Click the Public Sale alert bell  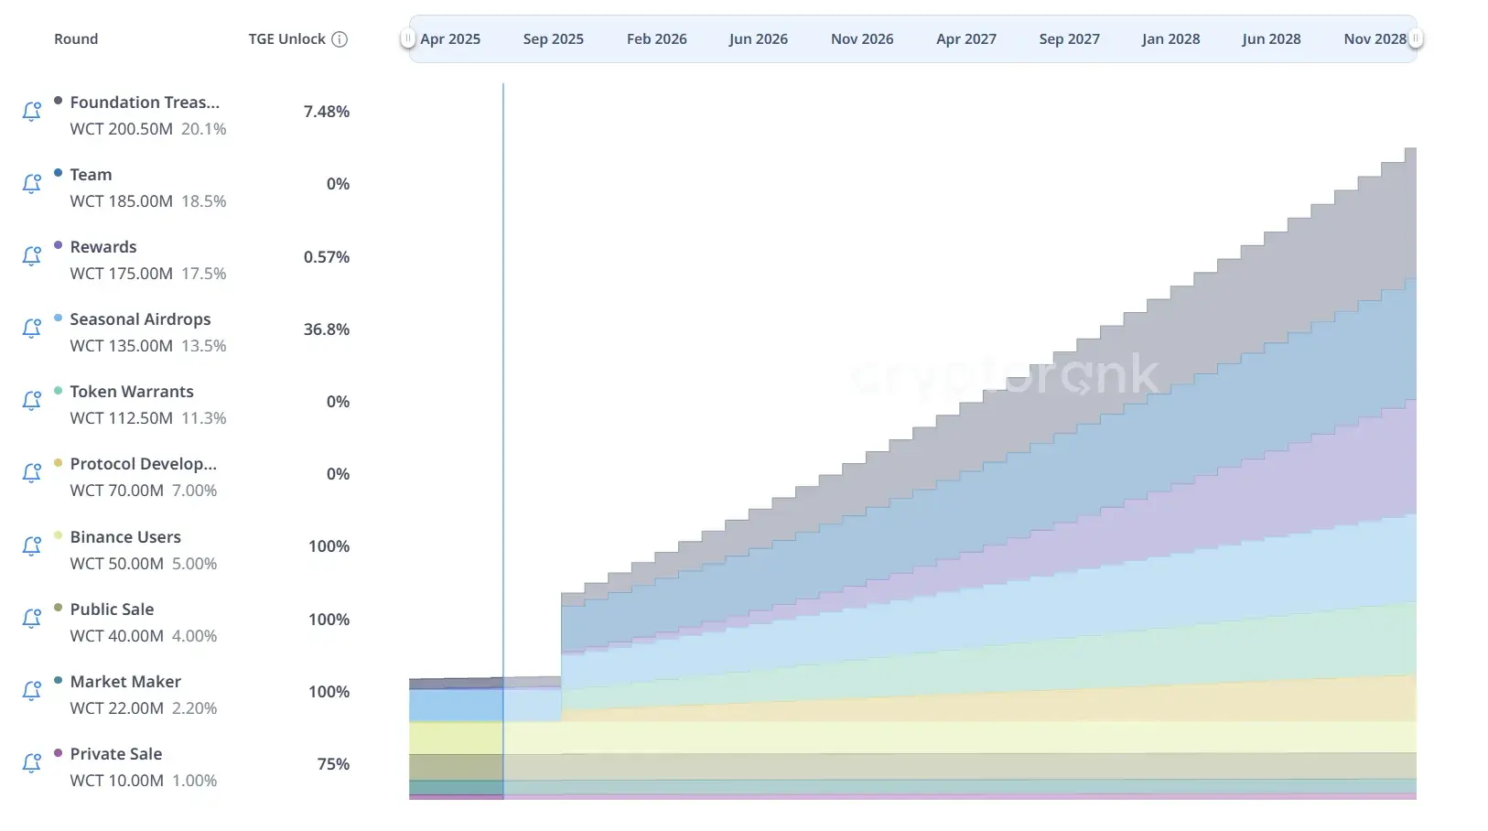(32, 619)
